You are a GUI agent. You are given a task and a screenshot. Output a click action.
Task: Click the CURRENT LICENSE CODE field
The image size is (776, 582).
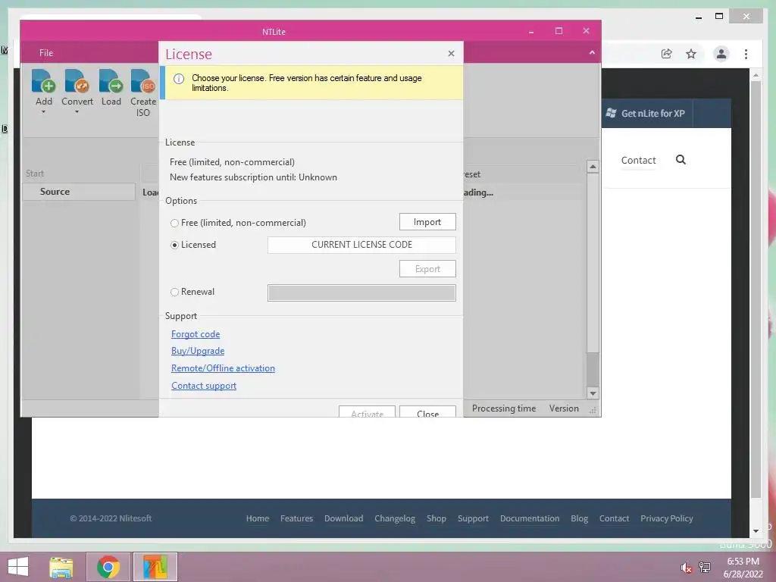pos(361,245)
